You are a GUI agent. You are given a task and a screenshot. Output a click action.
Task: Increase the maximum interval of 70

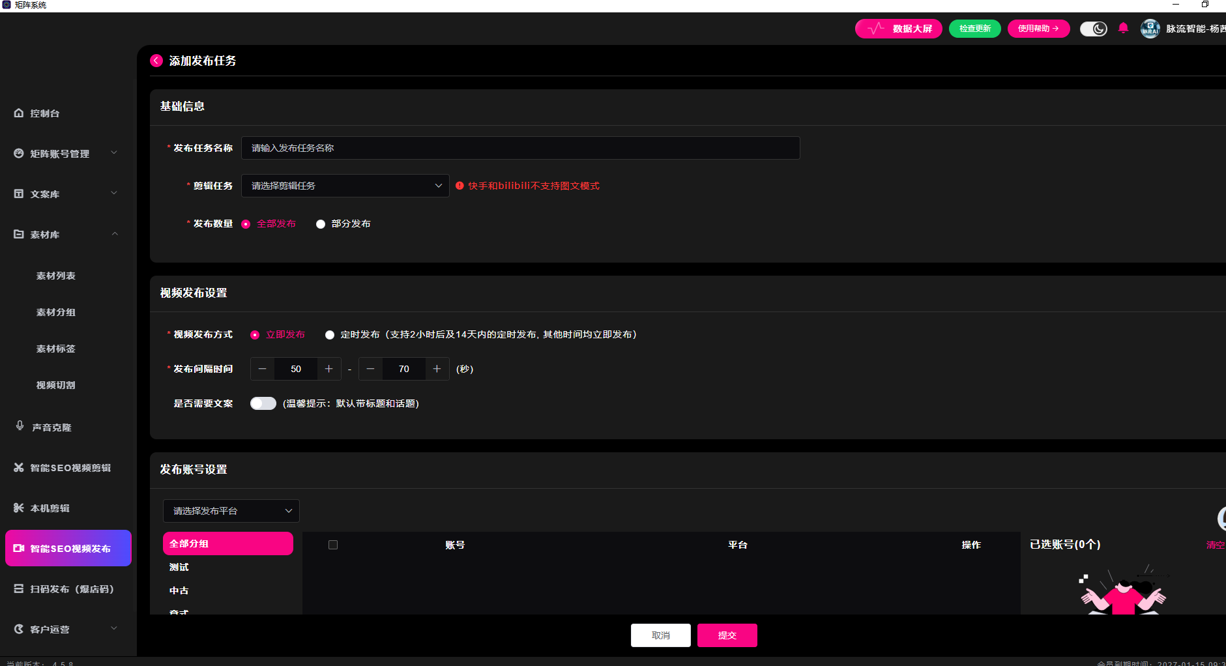click(437, 369)
